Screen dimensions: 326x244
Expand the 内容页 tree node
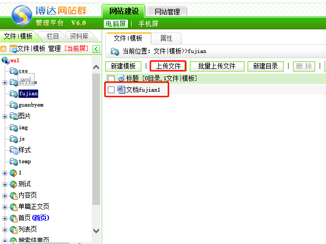(5, 195)
